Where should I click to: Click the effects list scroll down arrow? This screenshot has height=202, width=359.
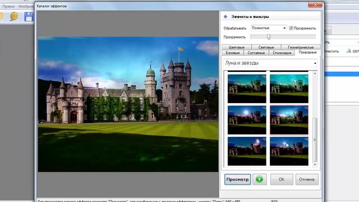click(x=315, y=164)
